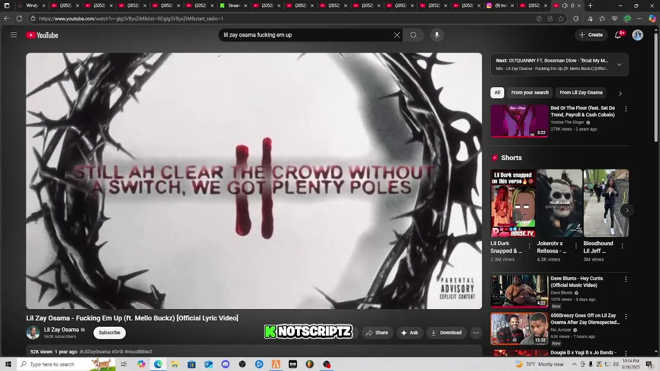
Task: Open 600Breezy Goes Off video title
Action: (585, 319)
